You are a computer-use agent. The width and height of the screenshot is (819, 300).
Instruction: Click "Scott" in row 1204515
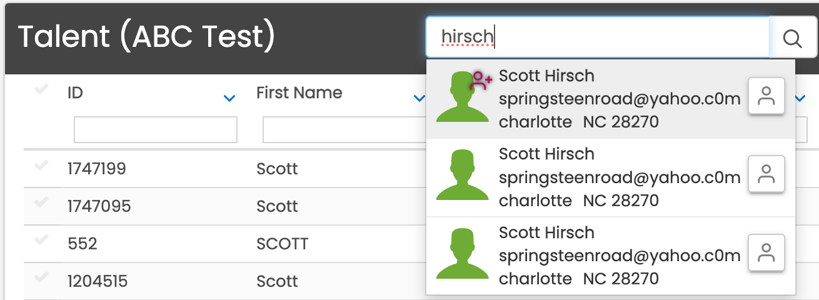277,281
